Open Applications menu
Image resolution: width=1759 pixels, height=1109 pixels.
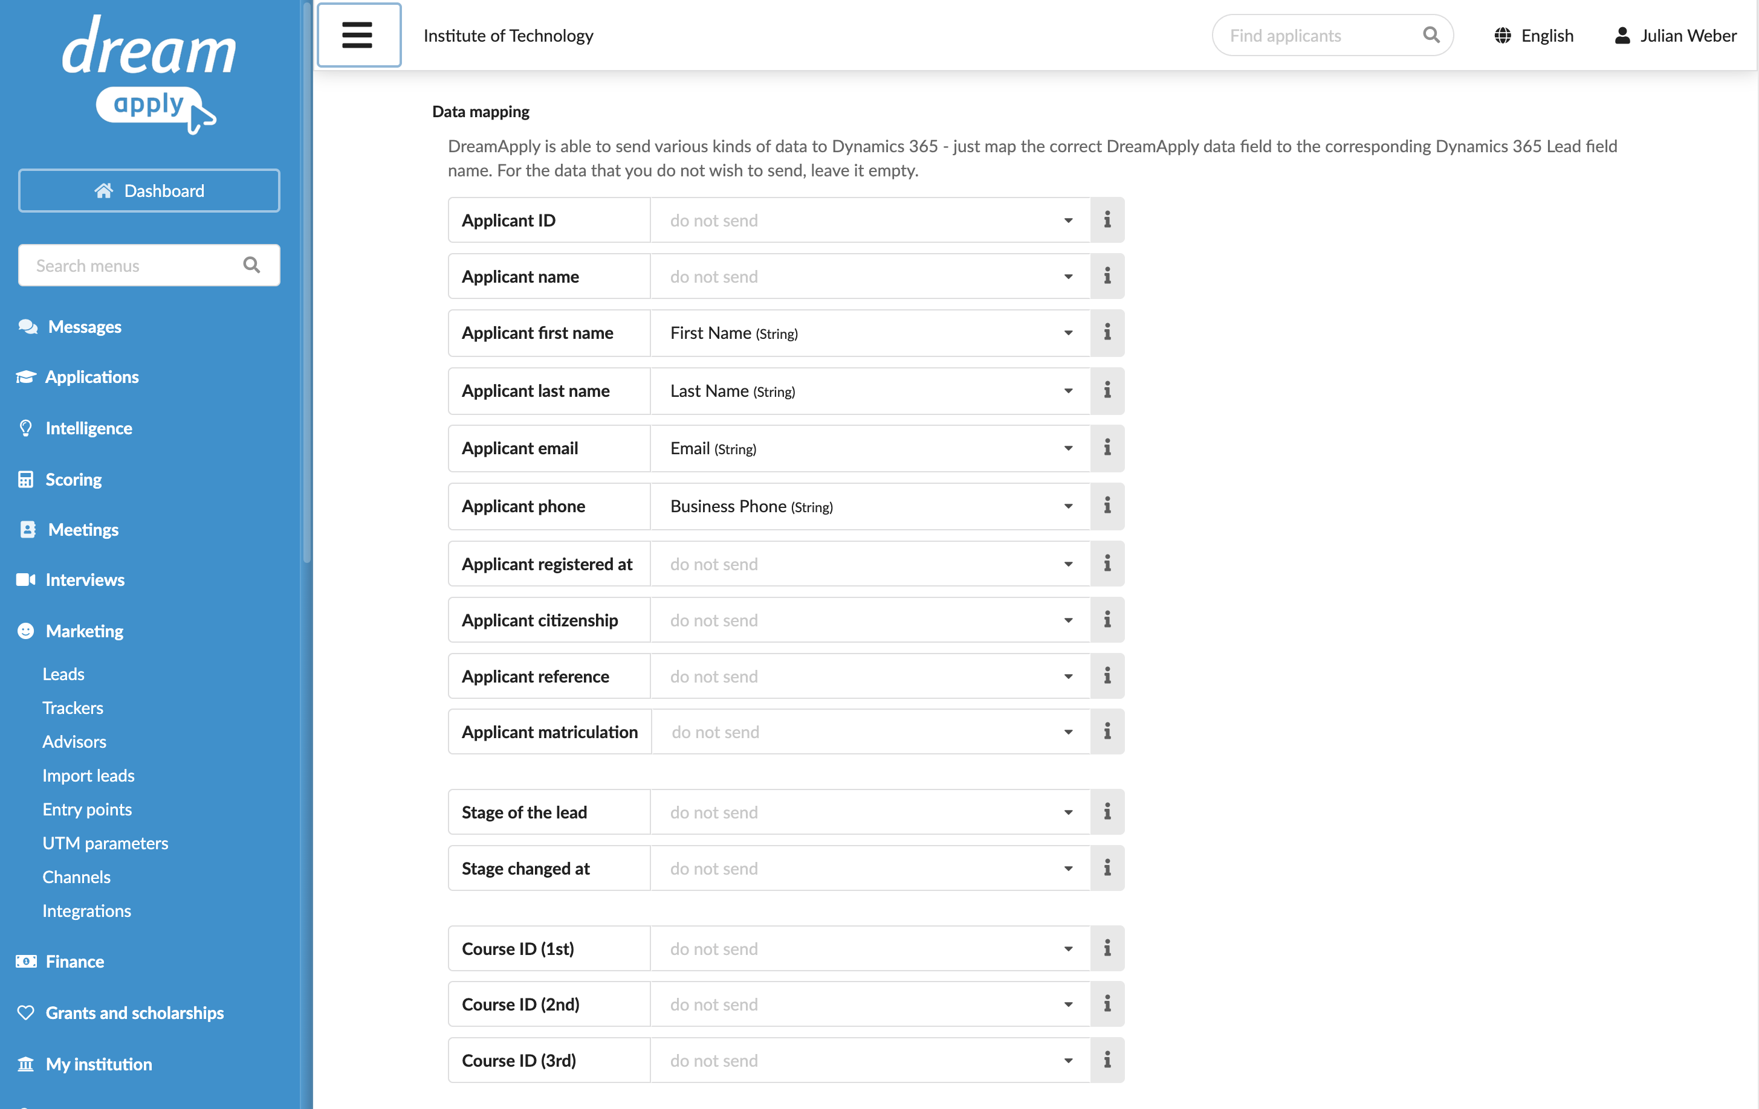click(77, 377)
